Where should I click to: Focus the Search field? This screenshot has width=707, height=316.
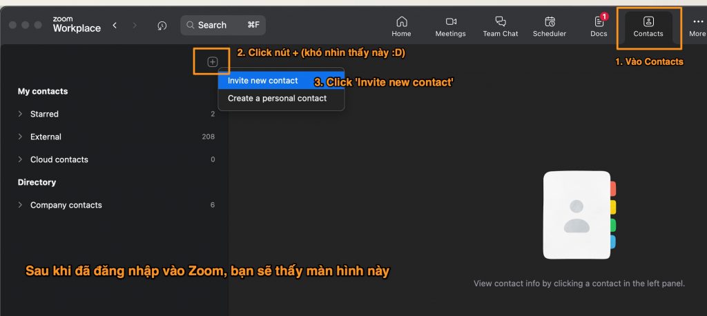pyautogui.click(x=223, y=26)
